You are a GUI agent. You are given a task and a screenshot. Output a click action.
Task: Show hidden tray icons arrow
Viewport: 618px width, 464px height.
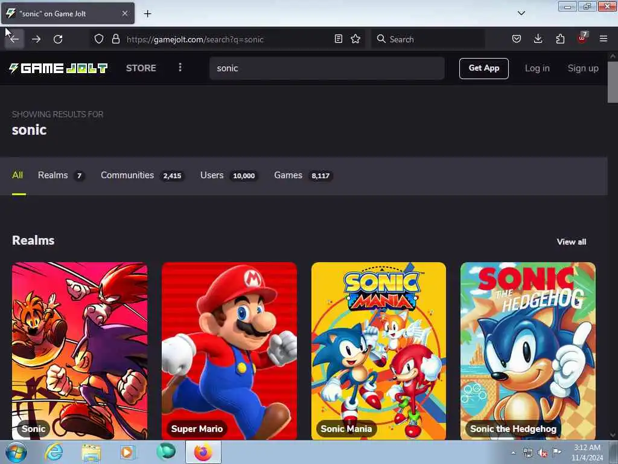point(513,453)
